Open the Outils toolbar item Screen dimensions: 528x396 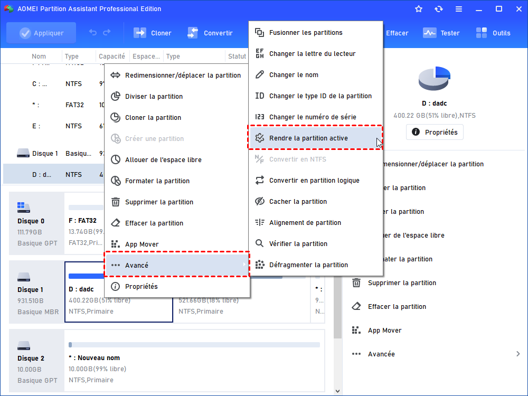493,33
